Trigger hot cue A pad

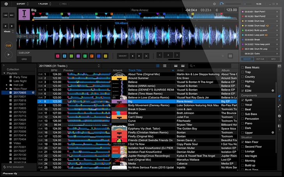[x=58, y=56]
